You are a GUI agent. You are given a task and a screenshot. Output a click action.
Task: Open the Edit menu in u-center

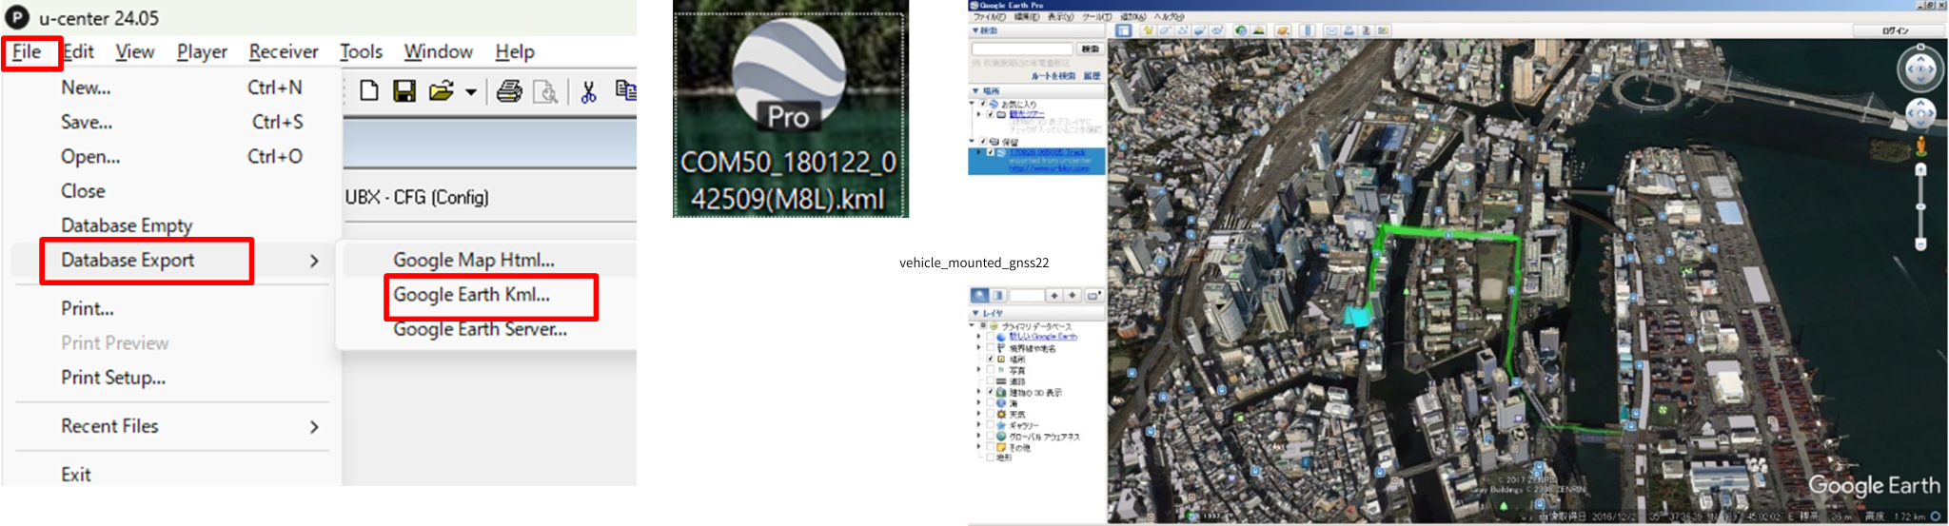(78, 51)
